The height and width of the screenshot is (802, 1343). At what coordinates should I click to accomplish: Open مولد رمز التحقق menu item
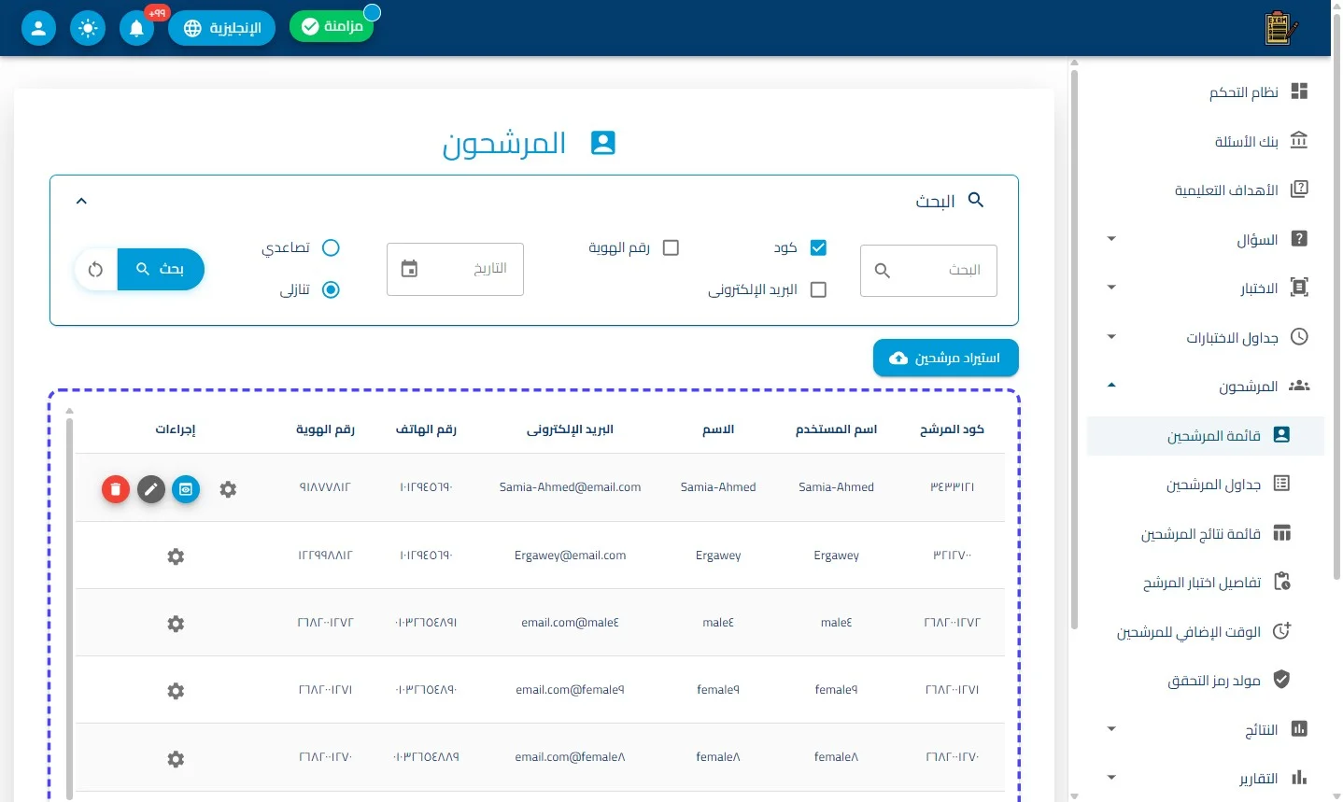coord(1206,681)
